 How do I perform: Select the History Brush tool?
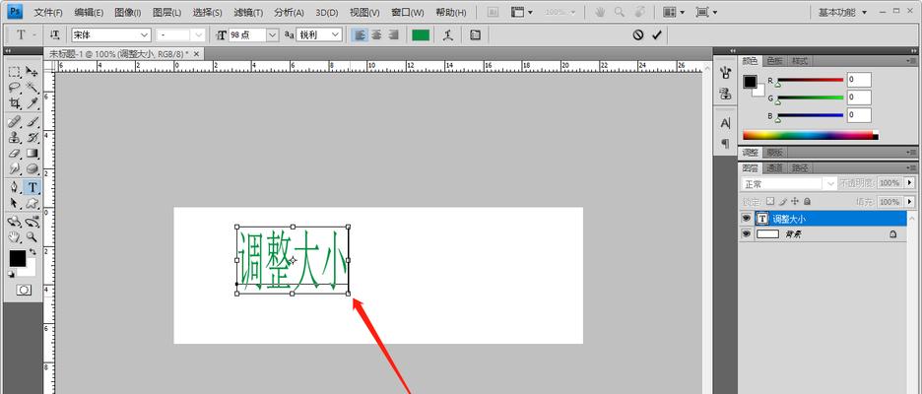pos(32,138)
